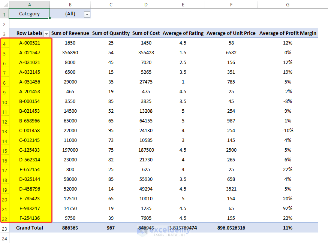This screenshot has width=328, height=243.
Task: Select the 92% profit margin cell
Action: (x=288, y=208)
